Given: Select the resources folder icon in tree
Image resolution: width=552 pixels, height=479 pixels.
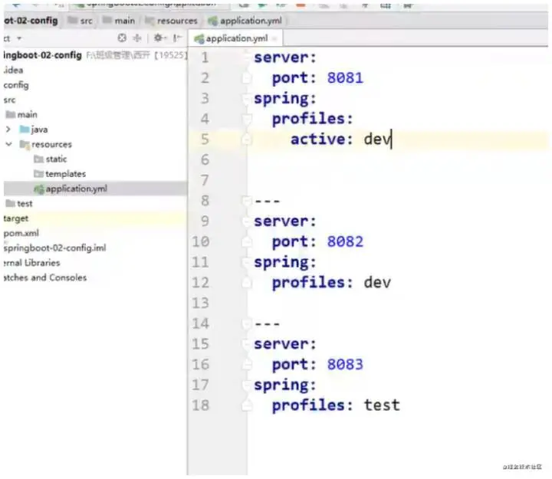Looking at the screenshot, I should [x=25, y=144].
